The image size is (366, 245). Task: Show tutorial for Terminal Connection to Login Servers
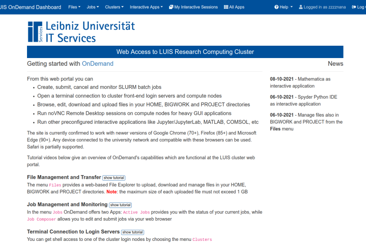tap(133, 232)
